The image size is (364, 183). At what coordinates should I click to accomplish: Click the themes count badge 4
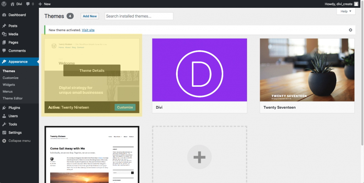click(x=70, y=16)
